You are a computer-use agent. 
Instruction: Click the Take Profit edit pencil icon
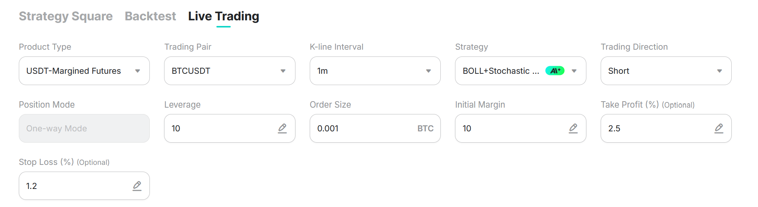[x=719, y=128]
